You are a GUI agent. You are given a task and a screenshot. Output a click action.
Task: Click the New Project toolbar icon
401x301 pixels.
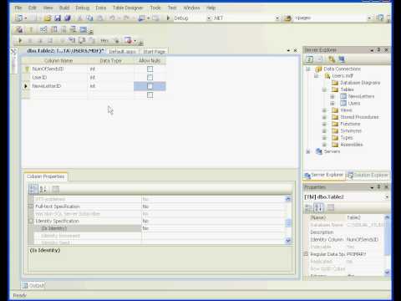(x=19, y=18)
